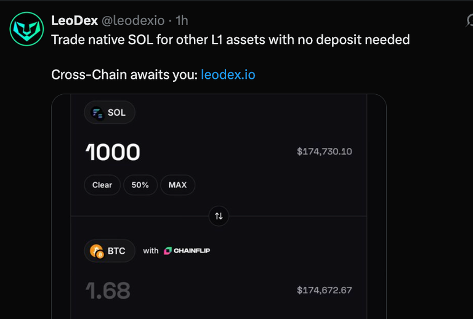Click the 1.68 receive amount
Screen dimensions: 473x319
tap(108, 291)
